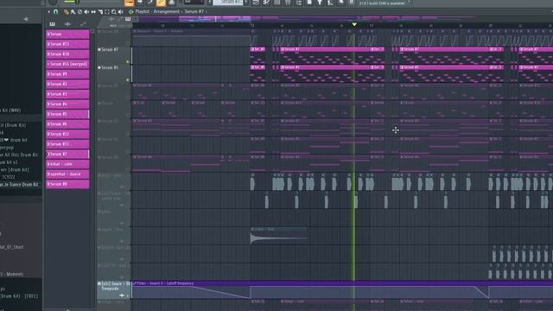
Task: Open the All Hits Drum Kit folder
Action: [x=19, y=155]
